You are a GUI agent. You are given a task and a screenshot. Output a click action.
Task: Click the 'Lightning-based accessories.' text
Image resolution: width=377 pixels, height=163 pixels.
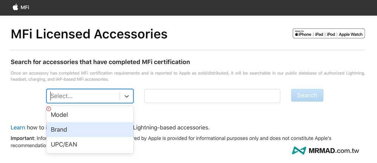click(x=172, y=128)
